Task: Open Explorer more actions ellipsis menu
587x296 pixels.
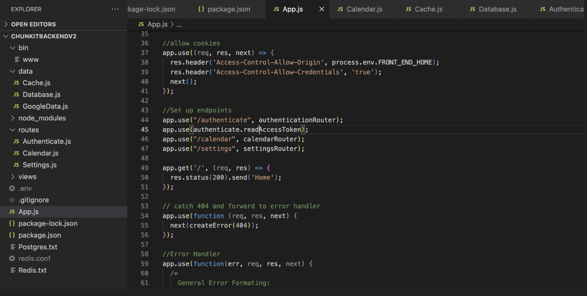Action: pyautogui.click(x=115, y=9)
